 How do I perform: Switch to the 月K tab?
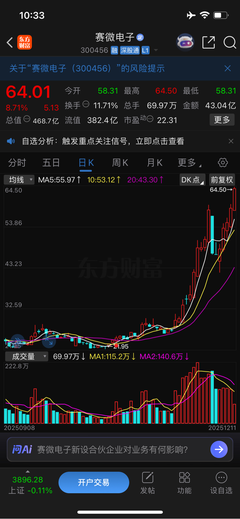pyautogui.click(x=155, y=163)
